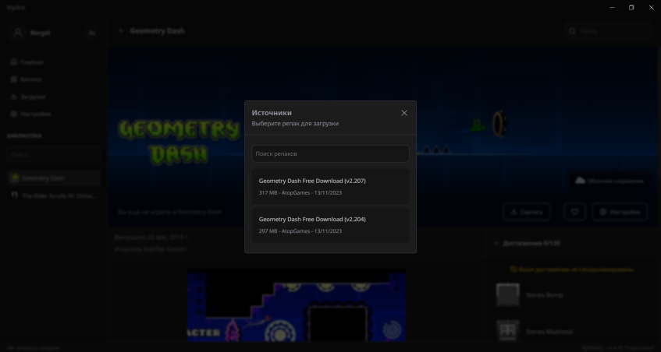The height and width of the screenshot is (352, 661).
Task: Click the header search box at top right
Action: 607,30
